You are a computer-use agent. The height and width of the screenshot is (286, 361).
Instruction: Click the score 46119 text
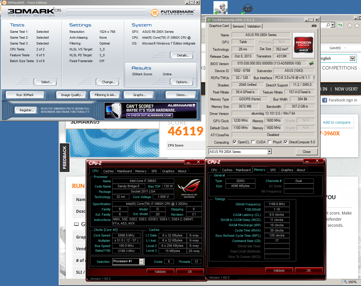pos(185,131)
